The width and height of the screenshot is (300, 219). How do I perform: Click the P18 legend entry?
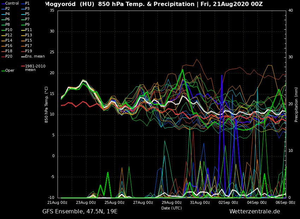[9, 51]
